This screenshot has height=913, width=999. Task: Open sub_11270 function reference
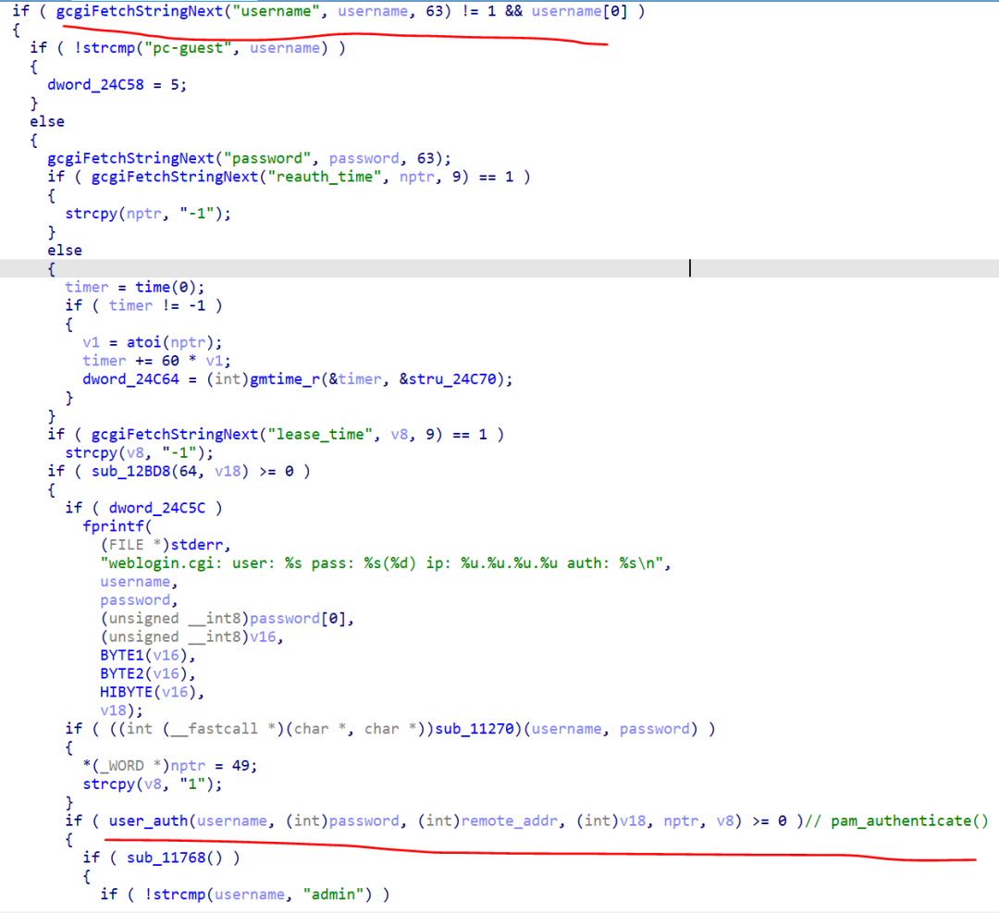pos(474,728)
